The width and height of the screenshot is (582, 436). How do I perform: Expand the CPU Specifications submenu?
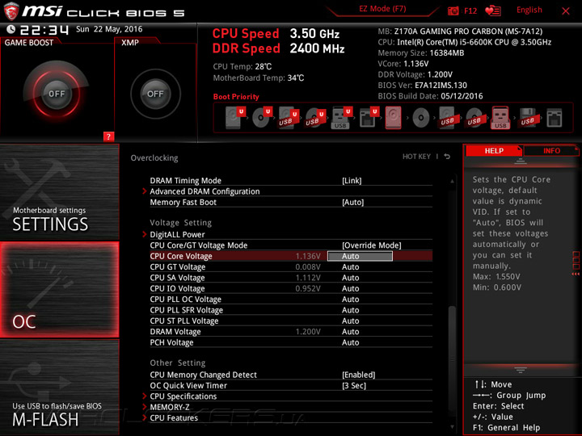(x=183, y=396)
